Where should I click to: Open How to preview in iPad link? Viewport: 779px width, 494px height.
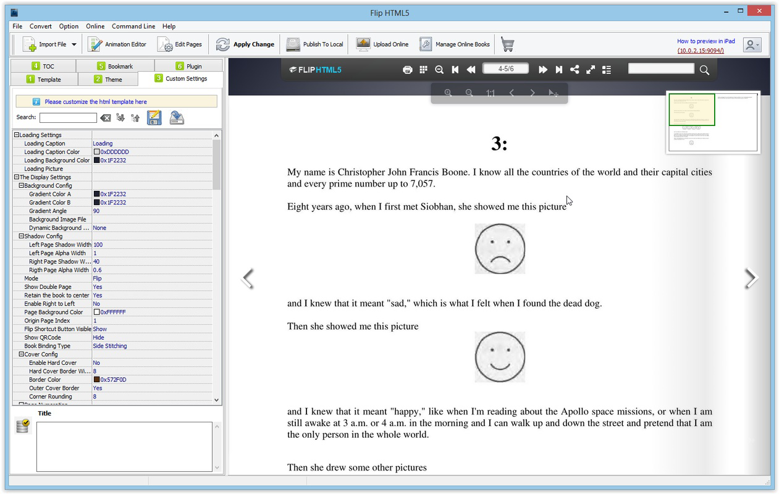pyautogui.click(x=705, y=41)
